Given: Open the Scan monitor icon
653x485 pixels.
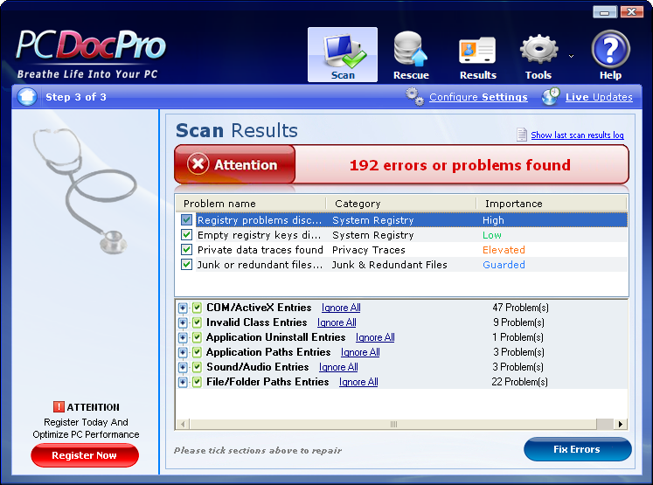Looking at the screenshot, I should tap(344, 52).
